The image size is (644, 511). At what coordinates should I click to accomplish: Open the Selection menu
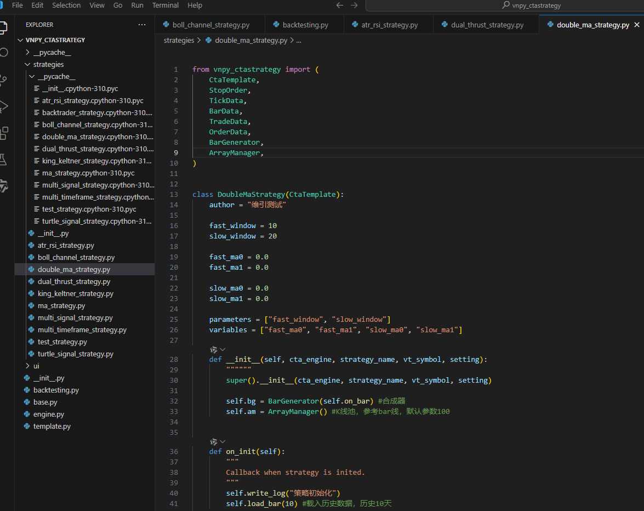(66, 5)
